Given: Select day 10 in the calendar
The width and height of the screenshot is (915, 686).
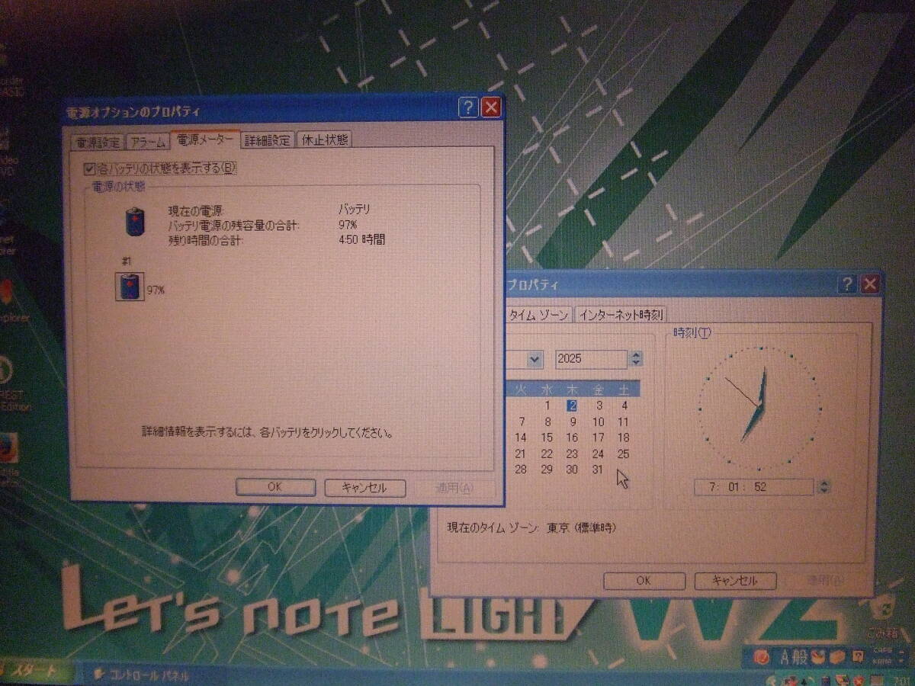Looking at the screenshot, I should click(599, 422).
